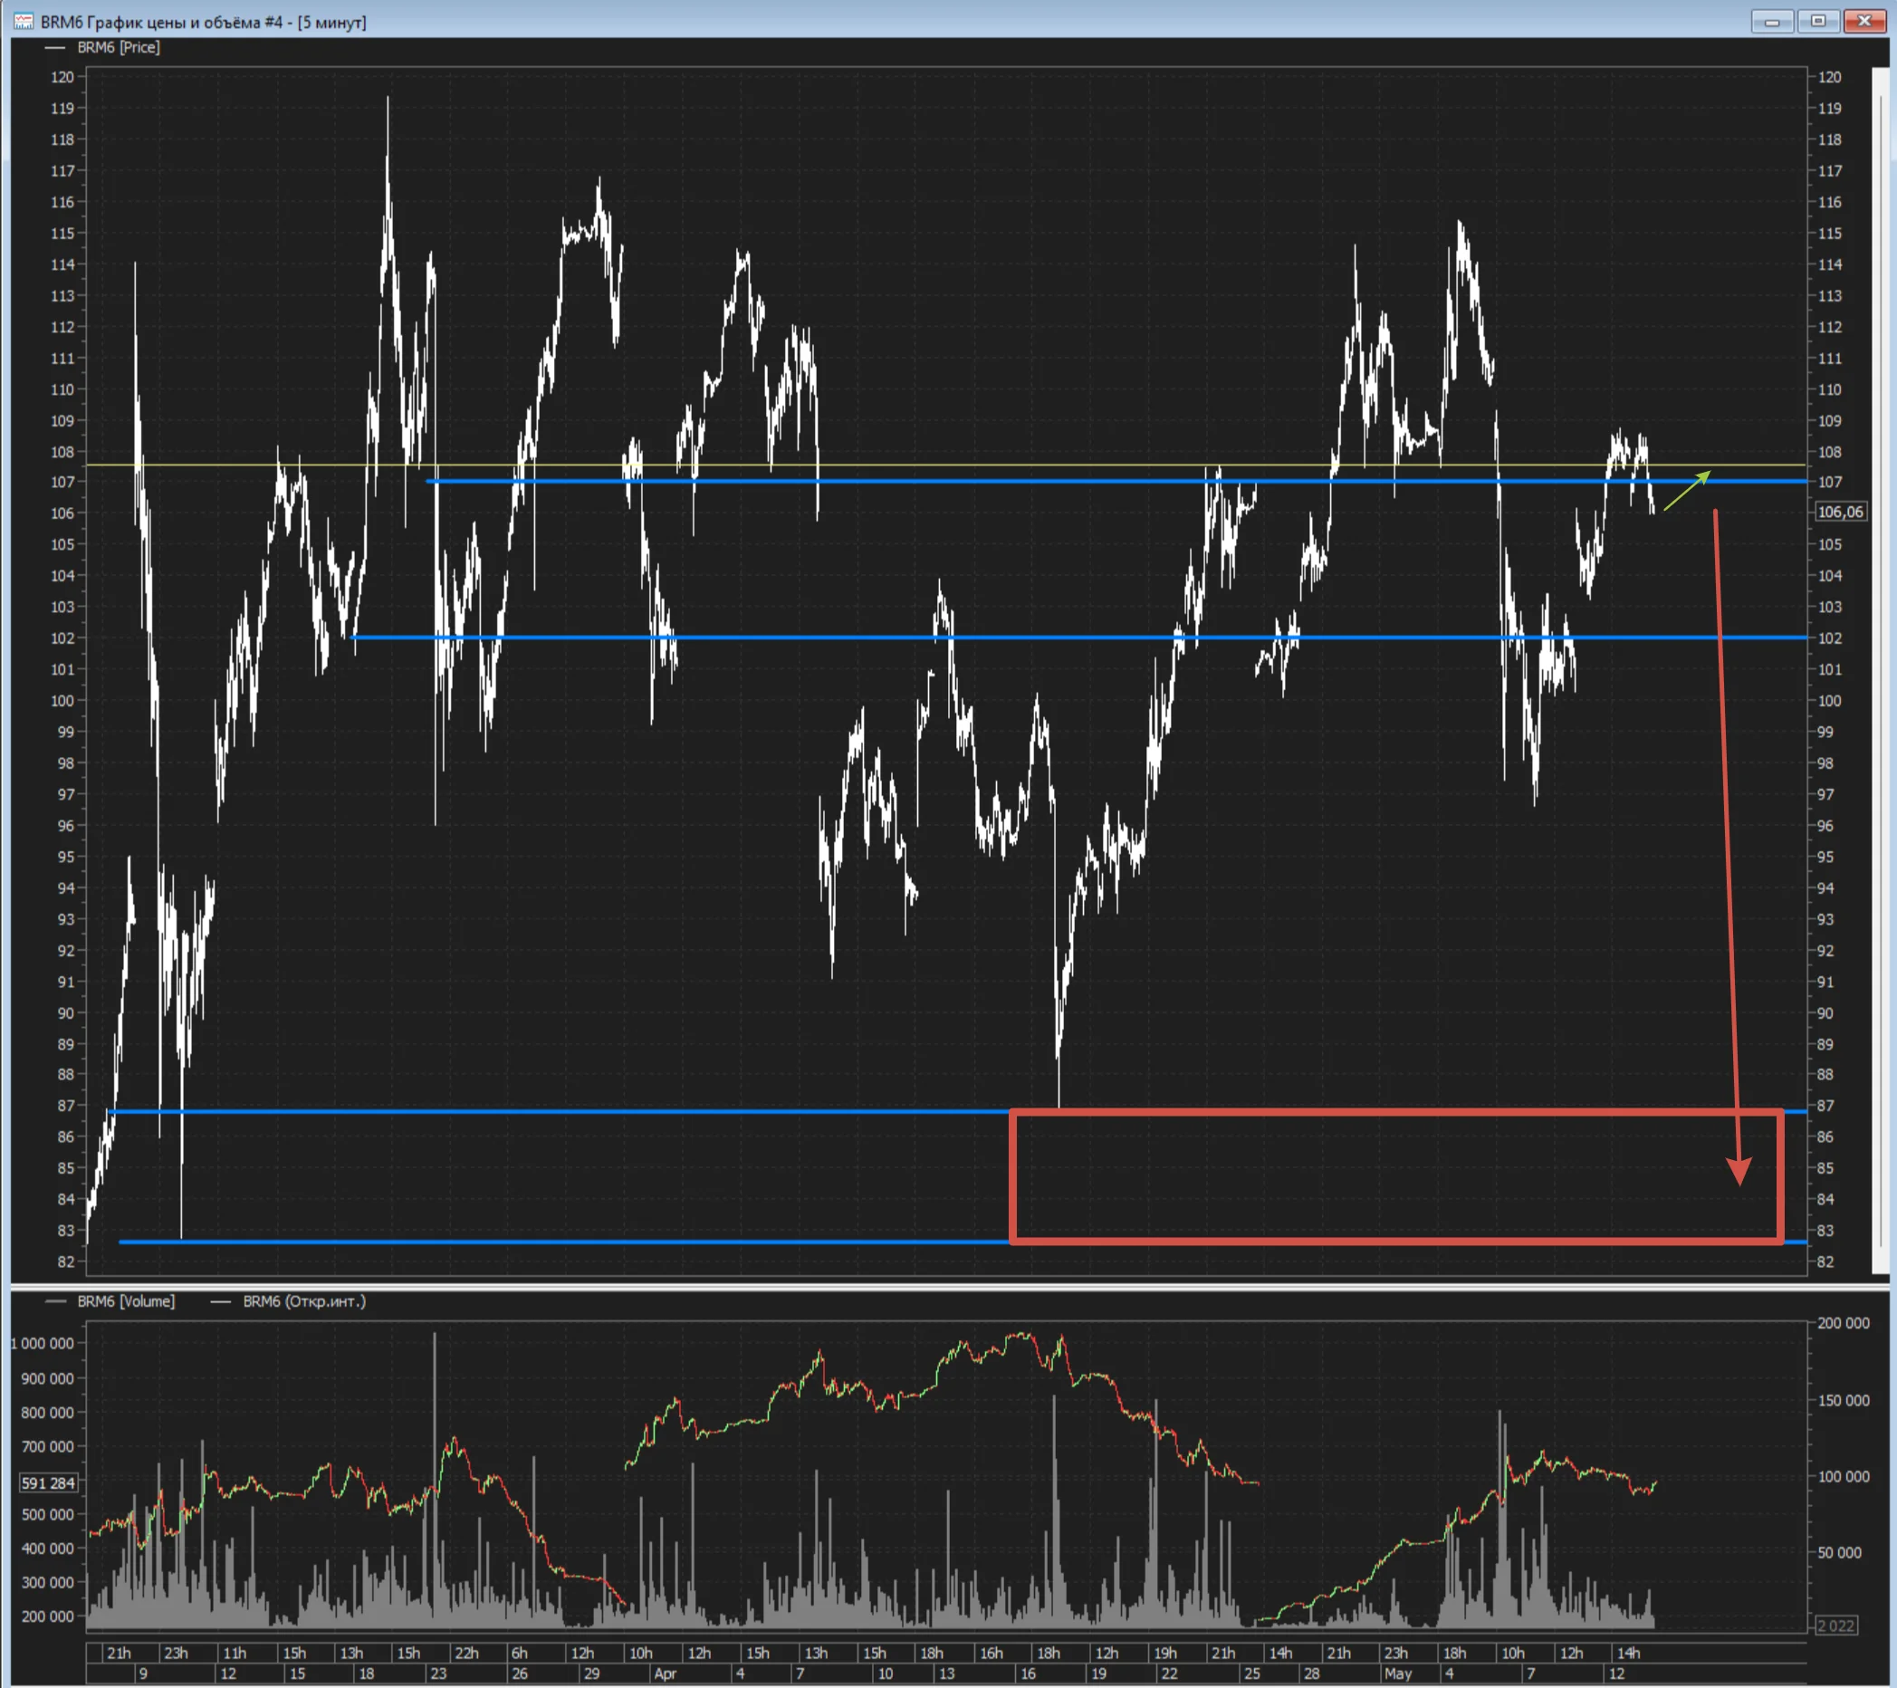Maximize the BRM6 chart window
Viewport: 1897px width, 1688px height.
[x=1817, y=22]
